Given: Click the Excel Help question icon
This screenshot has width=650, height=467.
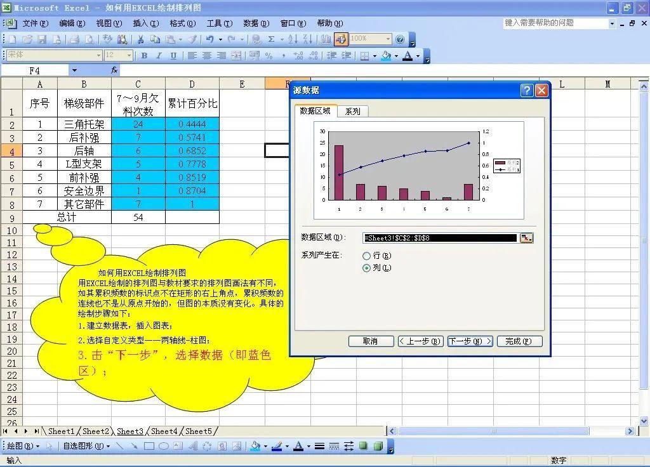Looking at the screenshot, I should coord(400,39).
